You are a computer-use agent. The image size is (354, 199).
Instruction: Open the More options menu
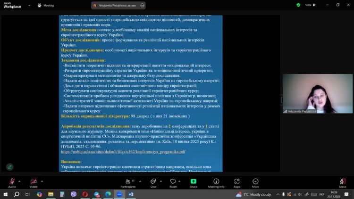(x=255, y=183)
